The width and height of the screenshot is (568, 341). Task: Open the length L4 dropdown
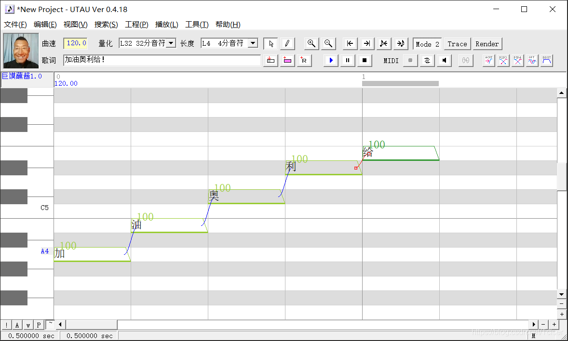click(253, 43)
